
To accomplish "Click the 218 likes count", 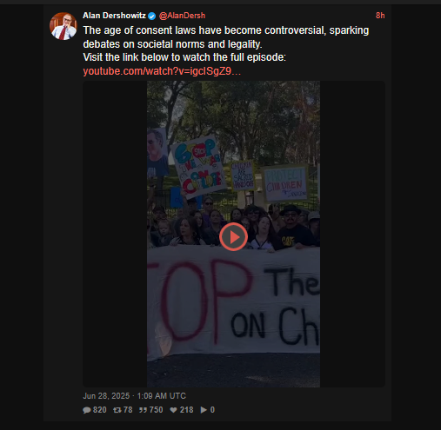I will [x=186, y=410].
